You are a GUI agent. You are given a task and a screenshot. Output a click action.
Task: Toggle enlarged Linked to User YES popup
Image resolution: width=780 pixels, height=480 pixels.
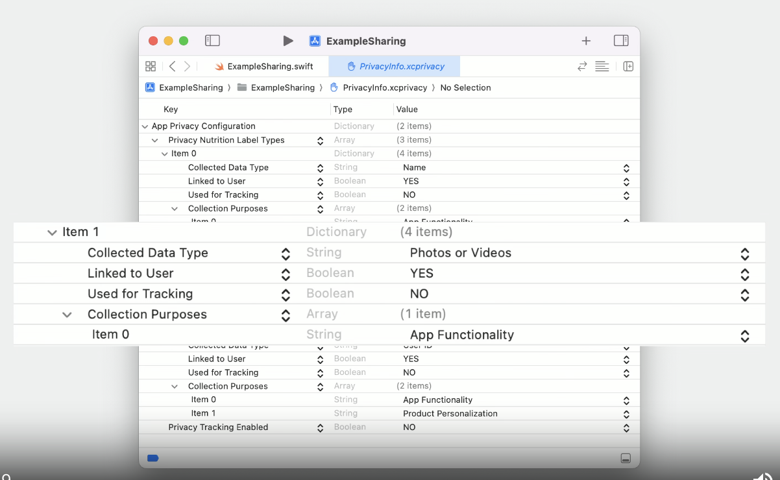(745, 274)
